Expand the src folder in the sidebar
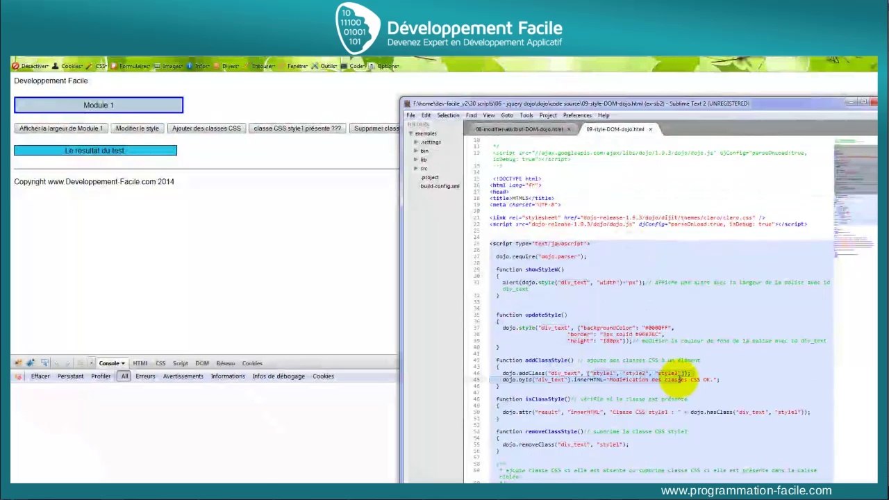 tap(416, 169)
